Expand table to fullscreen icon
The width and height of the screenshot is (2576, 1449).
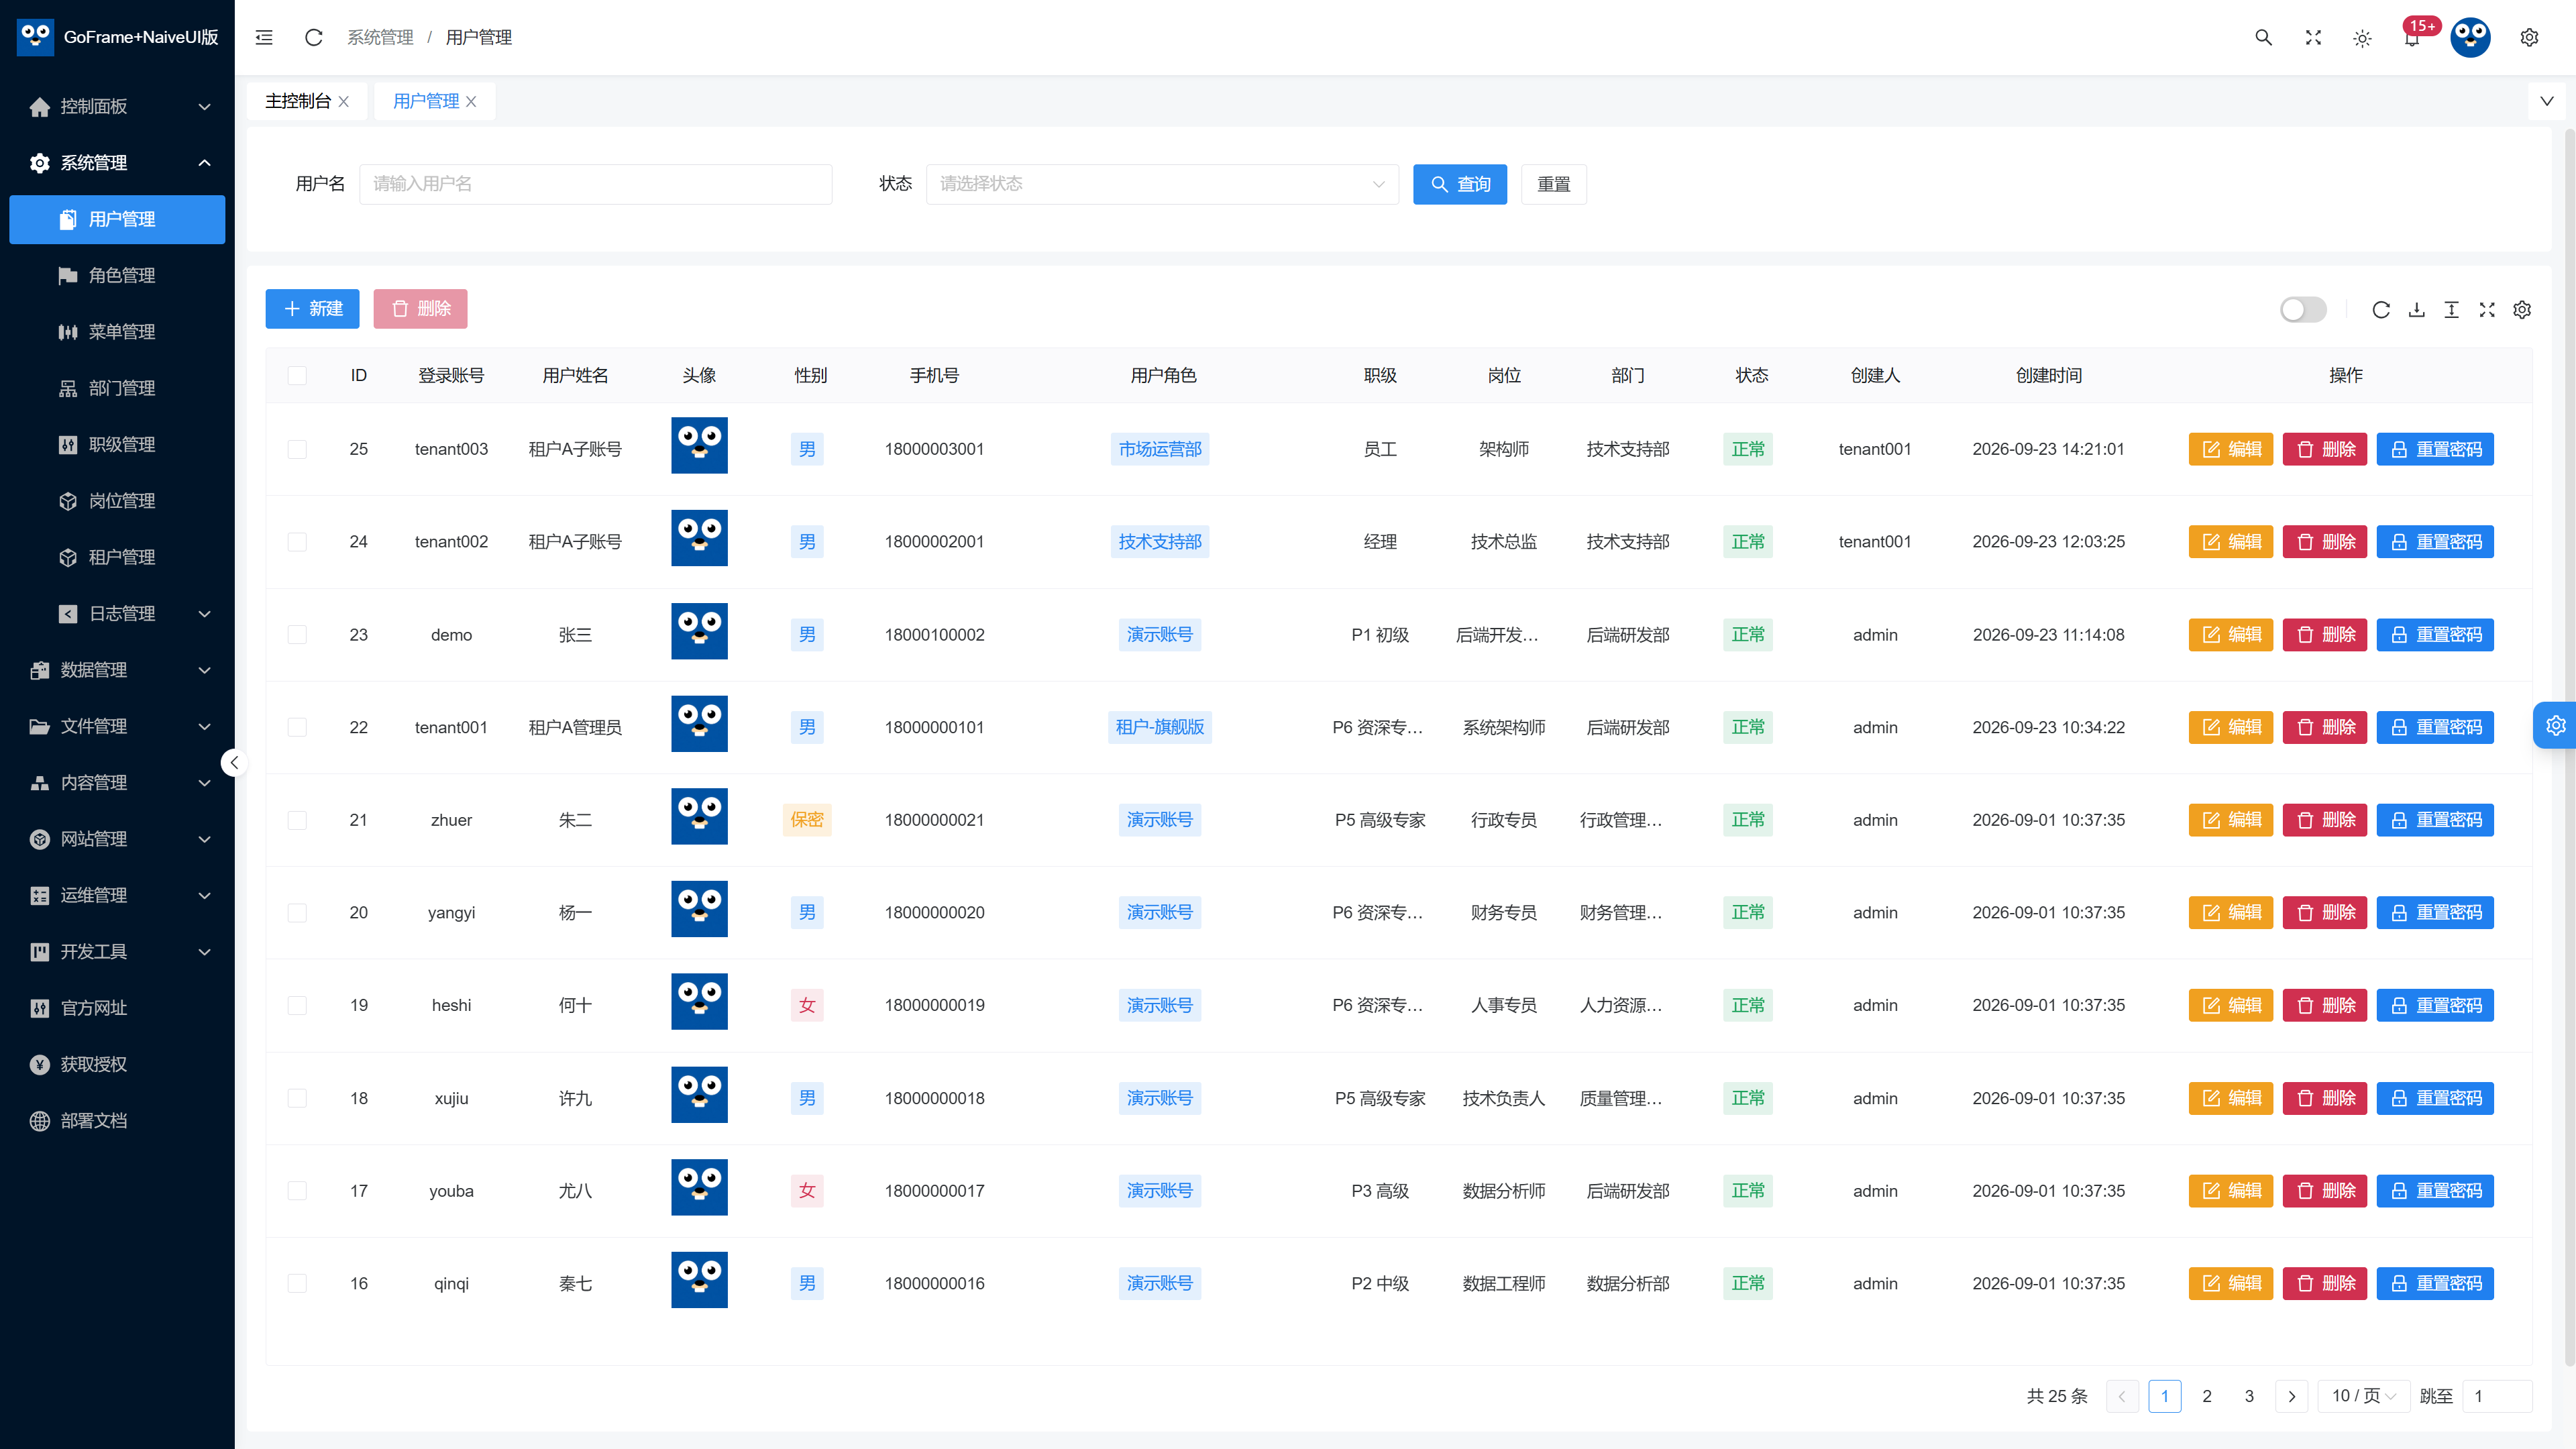click(2487, 309)
